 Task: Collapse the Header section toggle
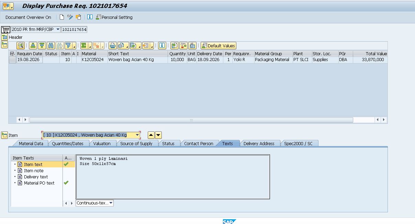(4, 37)
